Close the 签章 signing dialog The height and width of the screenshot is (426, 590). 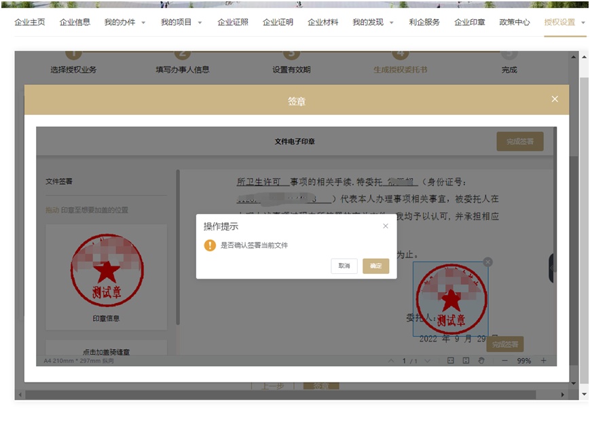pos(555,99)
